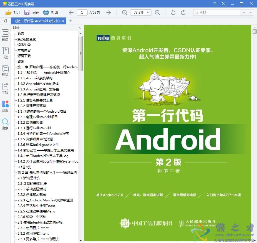This screenshot has width=257, height=243.
Task: Zoom in using the magnifier plus icon
Action: click(157, 12)
